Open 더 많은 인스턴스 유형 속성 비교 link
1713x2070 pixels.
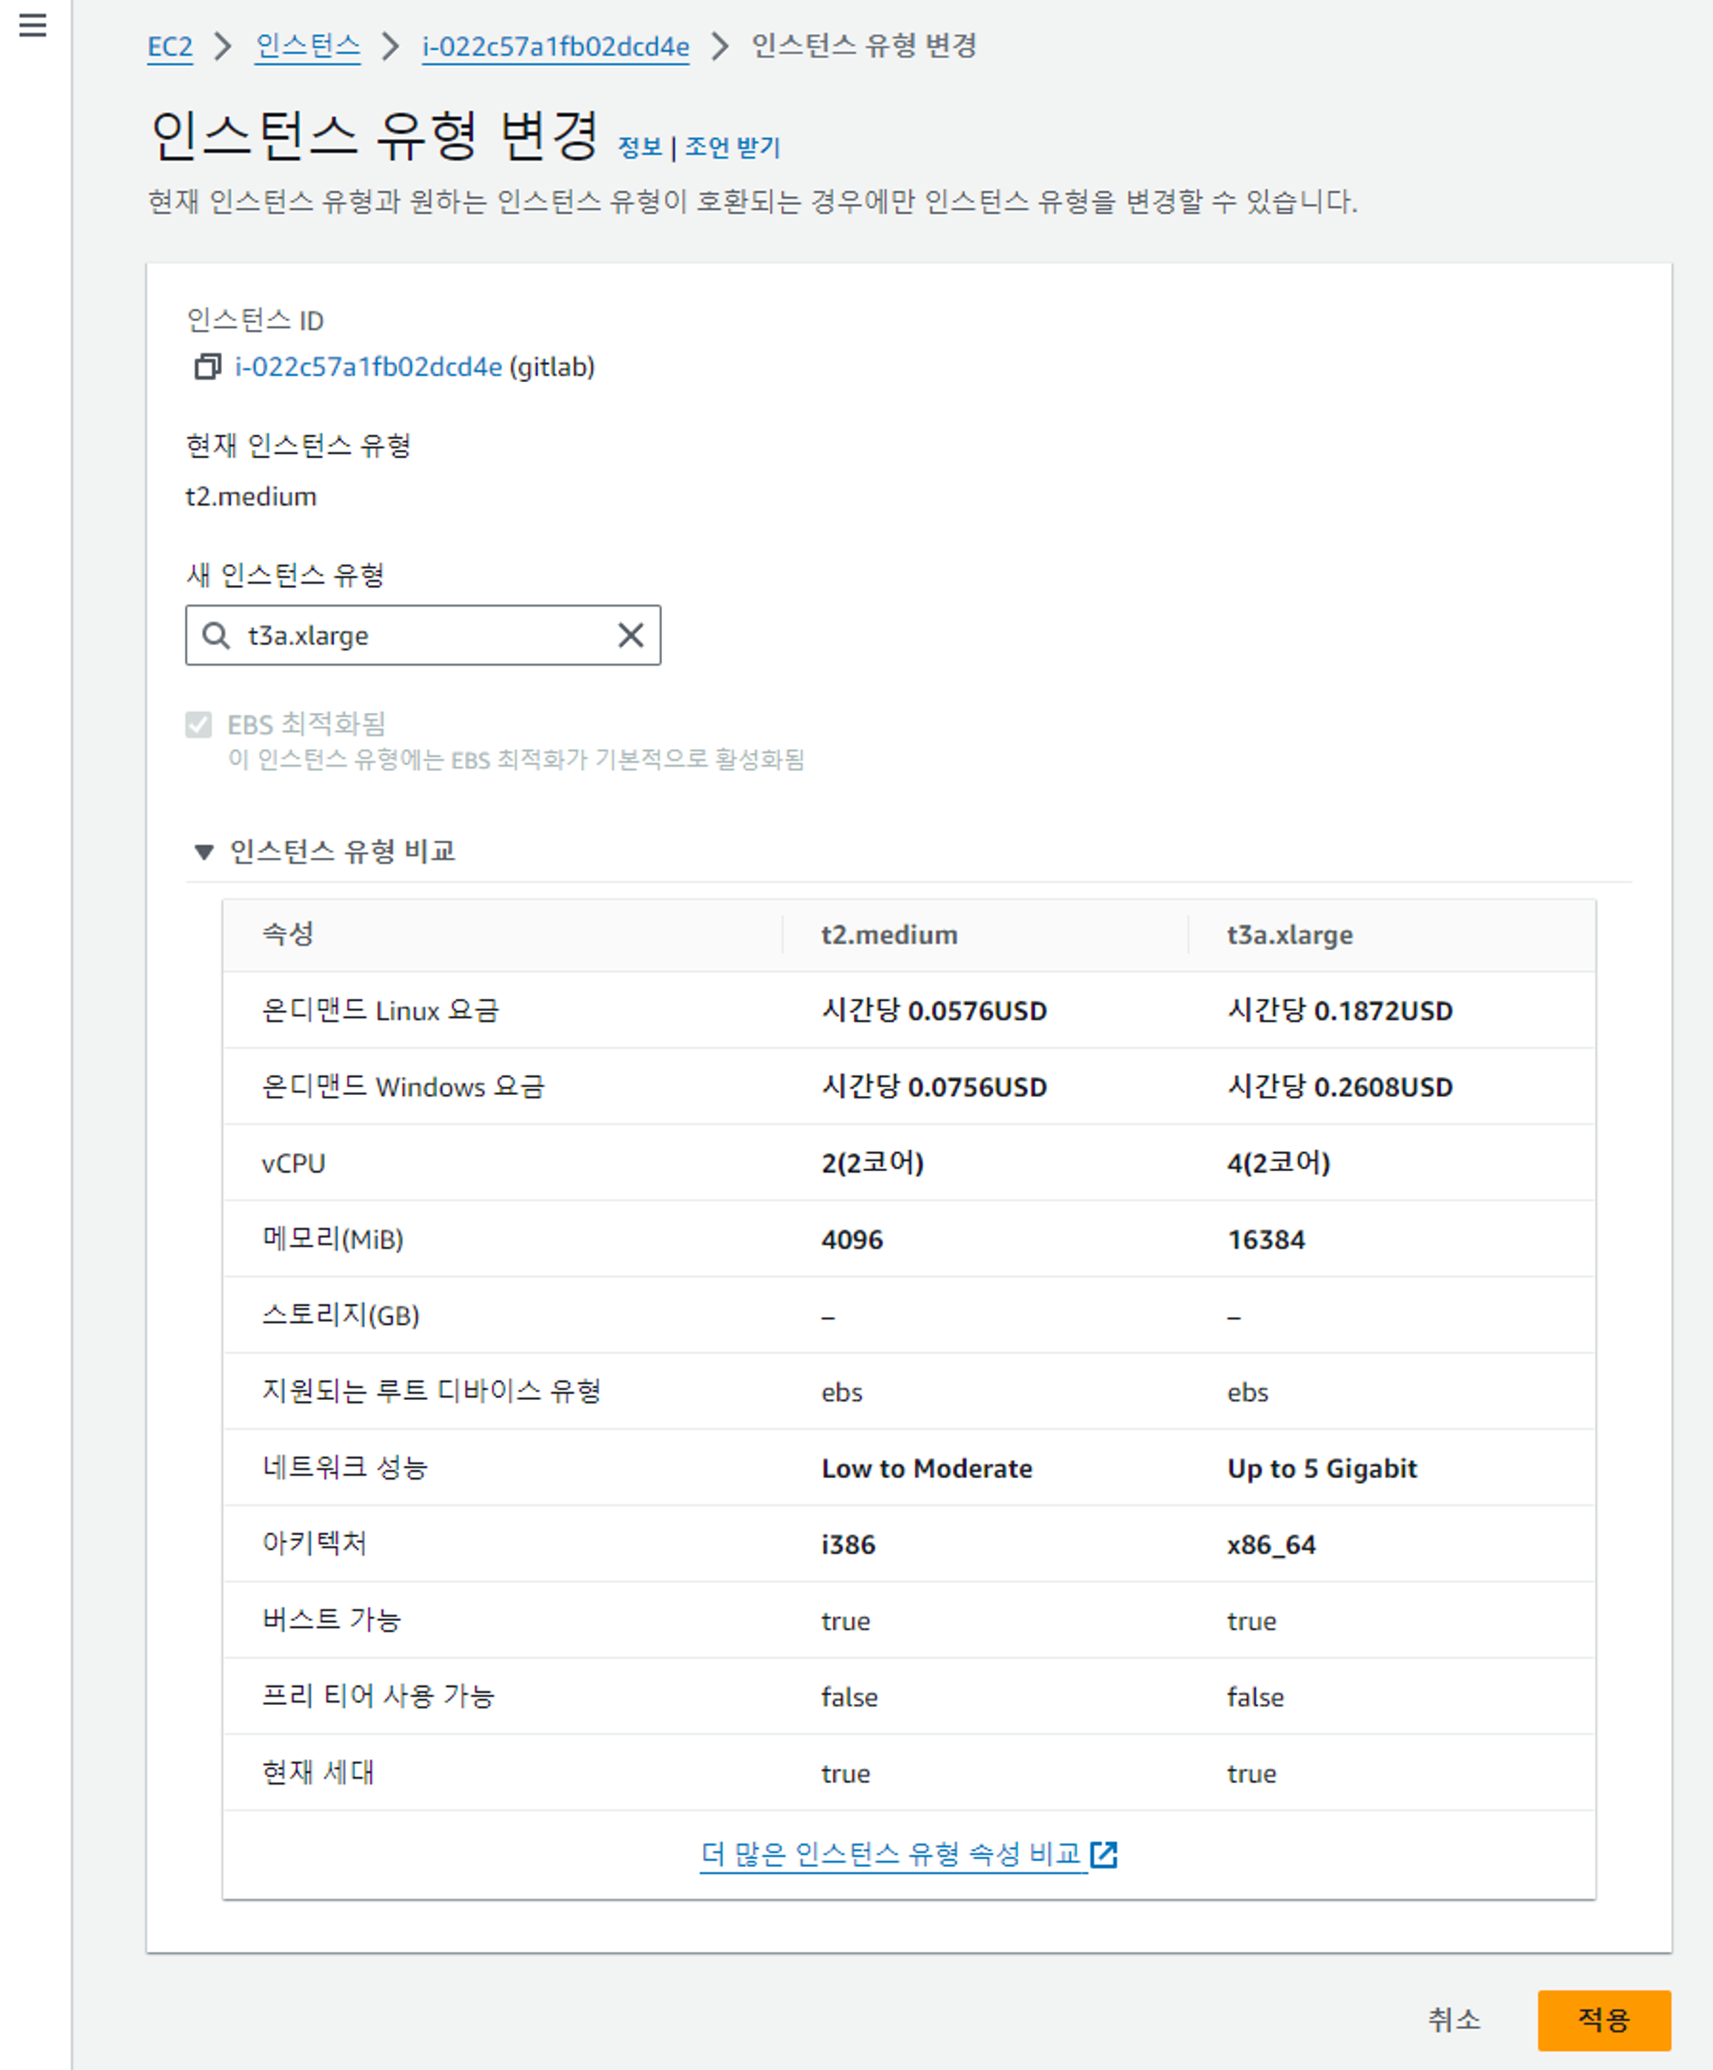coord(891,1854)
